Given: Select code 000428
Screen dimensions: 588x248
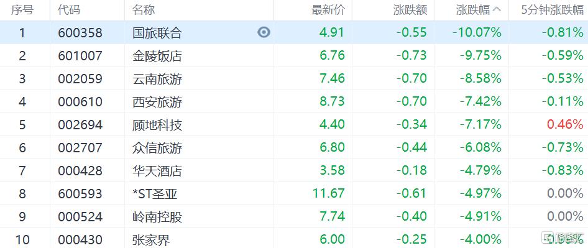Looking at the screenshot, I should click(x=80, y=171).
